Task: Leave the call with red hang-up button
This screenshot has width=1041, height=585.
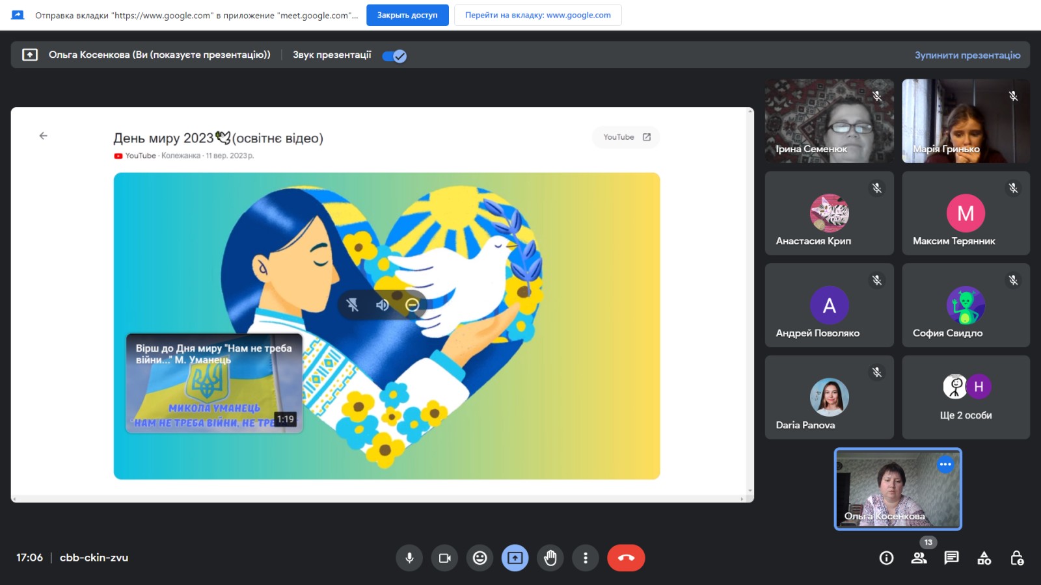Action: coord(626,558)
